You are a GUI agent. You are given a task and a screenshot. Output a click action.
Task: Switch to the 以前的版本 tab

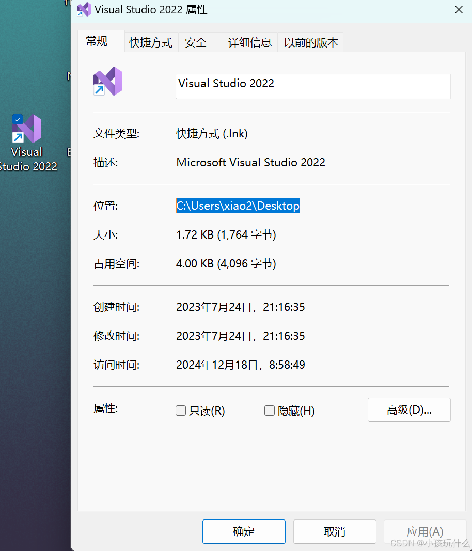[x=311, y=42]
